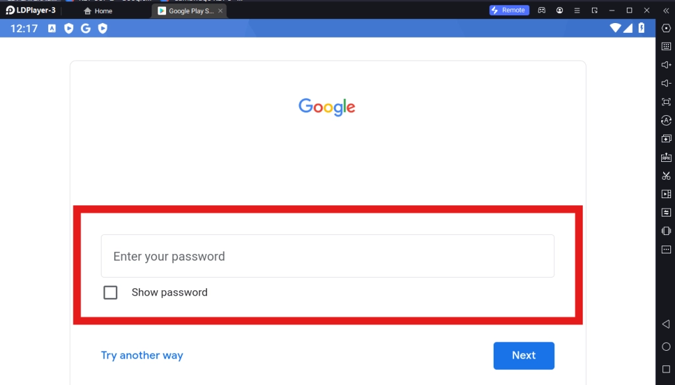Open the hamburger menu in title bar
The image size is (675, 385).
(x=577, y=11)
